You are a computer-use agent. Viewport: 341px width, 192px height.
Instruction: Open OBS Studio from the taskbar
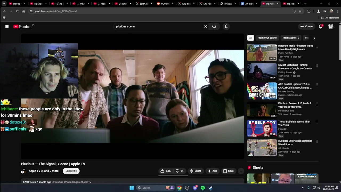[187, 188]
